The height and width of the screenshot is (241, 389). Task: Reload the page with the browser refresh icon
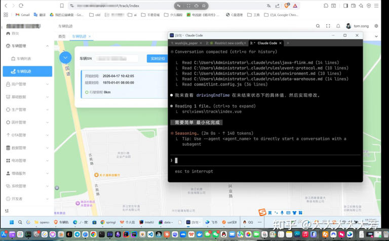click(21, 6)
